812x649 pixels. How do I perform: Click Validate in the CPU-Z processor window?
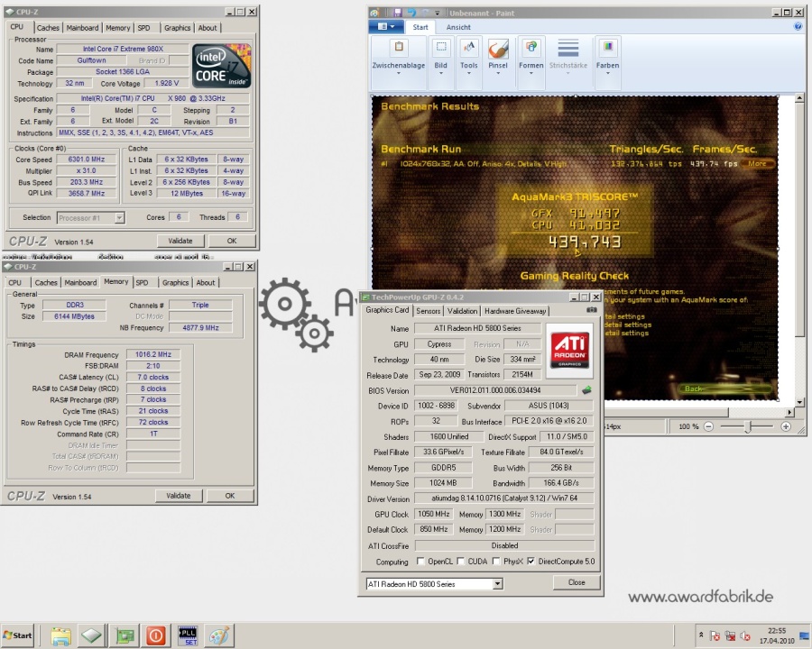tap(180, 241)
